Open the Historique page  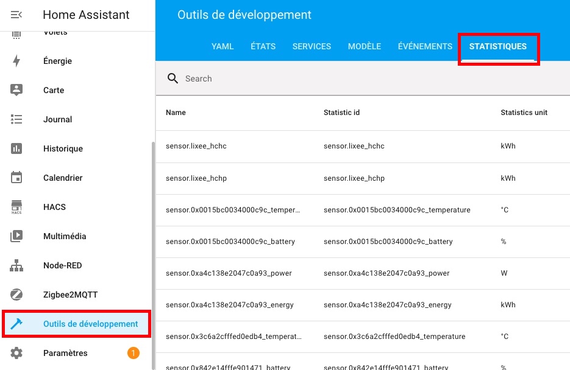(x=63, y=148)
